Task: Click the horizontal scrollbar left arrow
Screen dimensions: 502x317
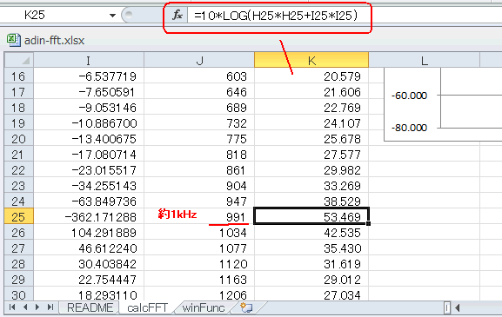Action: coord(458,307)
